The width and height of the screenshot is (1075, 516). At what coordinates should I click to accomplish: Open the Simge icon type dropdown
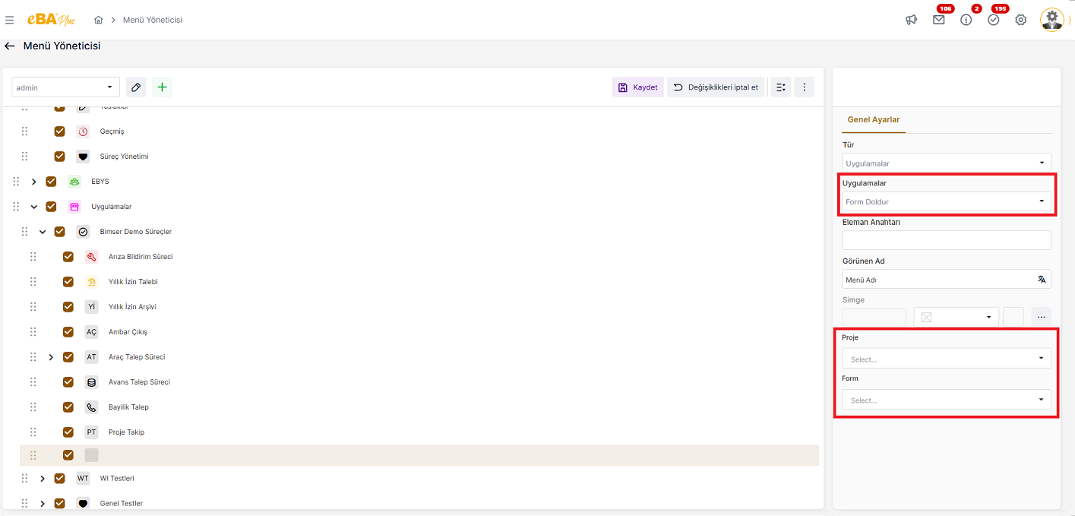tap(956, 317)
